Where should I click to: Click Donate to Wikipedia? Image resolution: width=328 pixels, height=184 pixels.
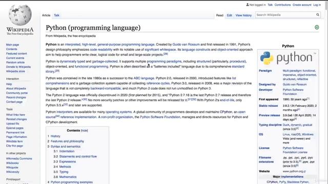click(18, 67)
